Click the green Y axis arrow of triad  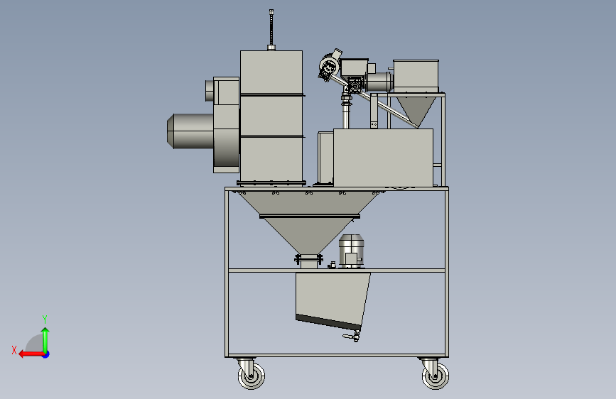tap(45, 340)
